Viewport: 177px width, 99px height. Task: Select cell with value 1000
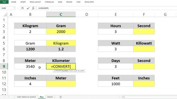tap(116, 84)
